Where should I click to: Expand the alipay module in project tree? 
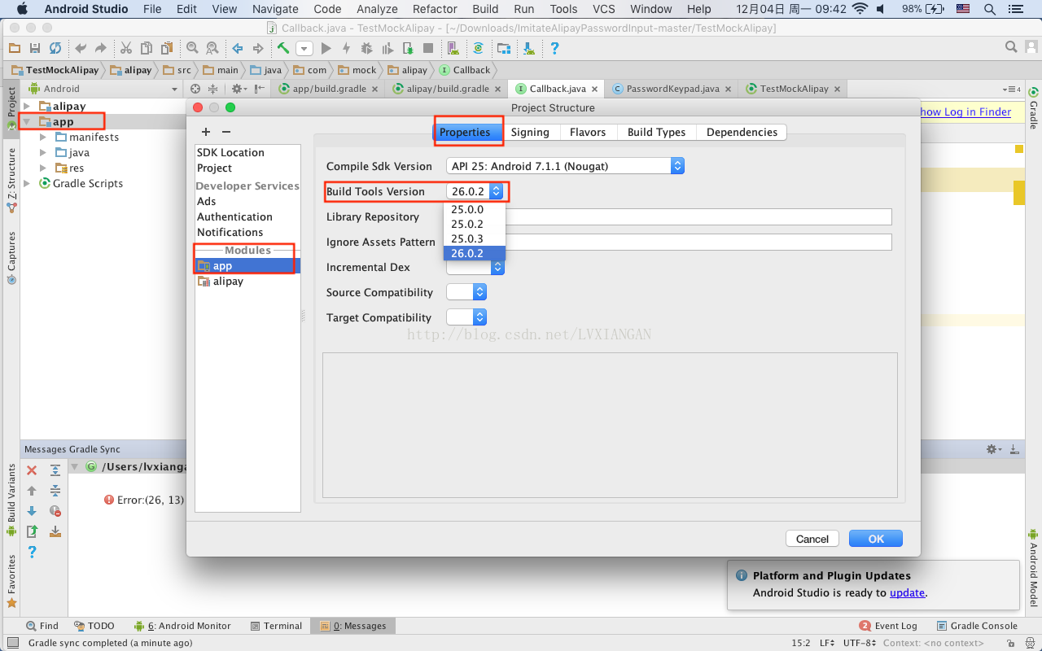point(27,107)
